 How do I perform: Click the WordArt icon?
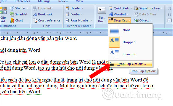coord(111,14)
